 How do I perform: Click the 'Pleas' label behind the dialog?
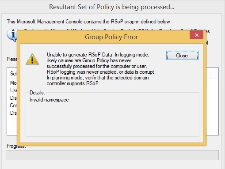coord(12,59)
